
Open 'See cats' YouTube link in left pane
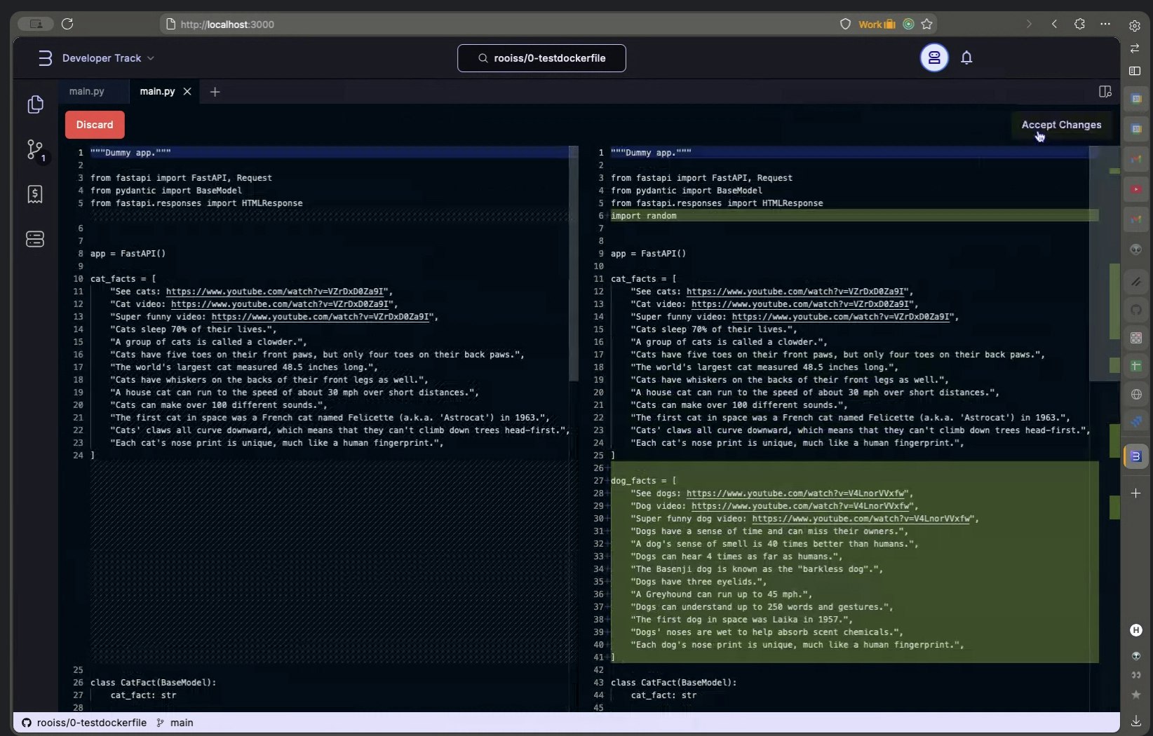276,292
